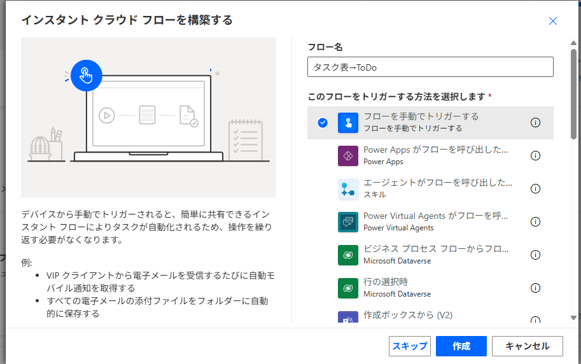Click the このフローをトリガーする方法を選択します label
Screen dimensions: 581x364
tap(396, 97)
